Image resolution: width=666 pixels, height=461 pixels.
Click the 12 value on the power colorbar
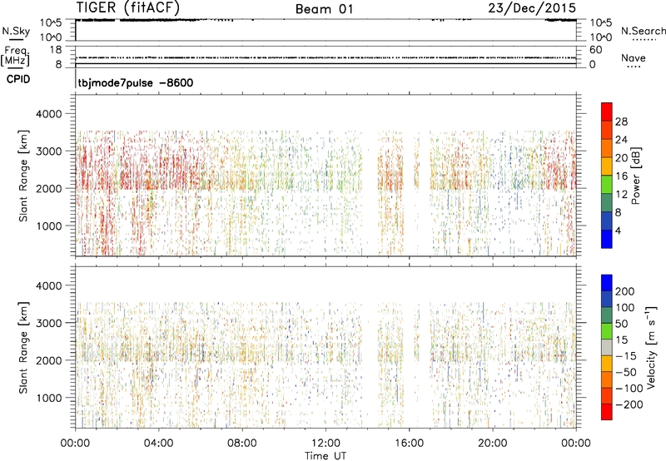point(621,195)
